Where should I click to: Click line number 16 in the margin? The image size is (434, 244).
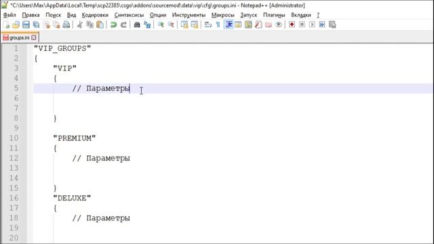point(14,198)
